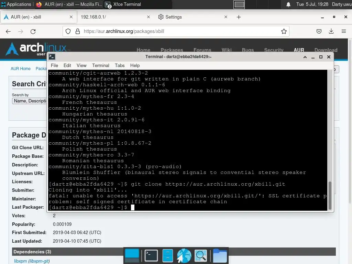352x264 pixels.
Task: Open the terminal View menu
Action: 81,65
